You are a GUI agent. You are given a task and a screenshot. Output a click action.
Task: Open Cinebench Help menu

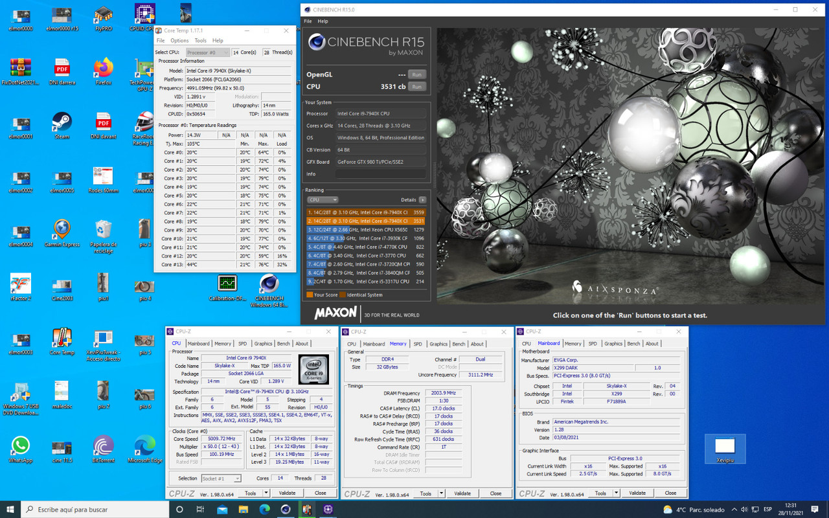[x=323, y=21]
